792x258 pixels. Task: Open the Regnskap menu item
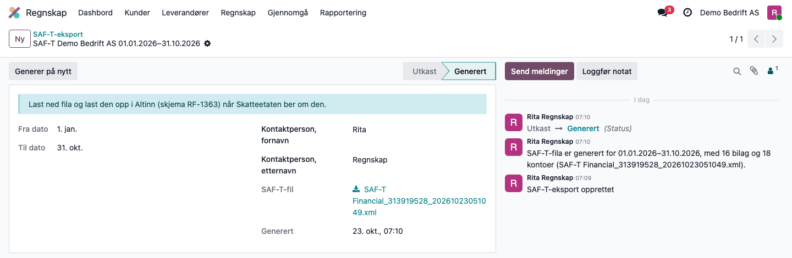(238, 13)
